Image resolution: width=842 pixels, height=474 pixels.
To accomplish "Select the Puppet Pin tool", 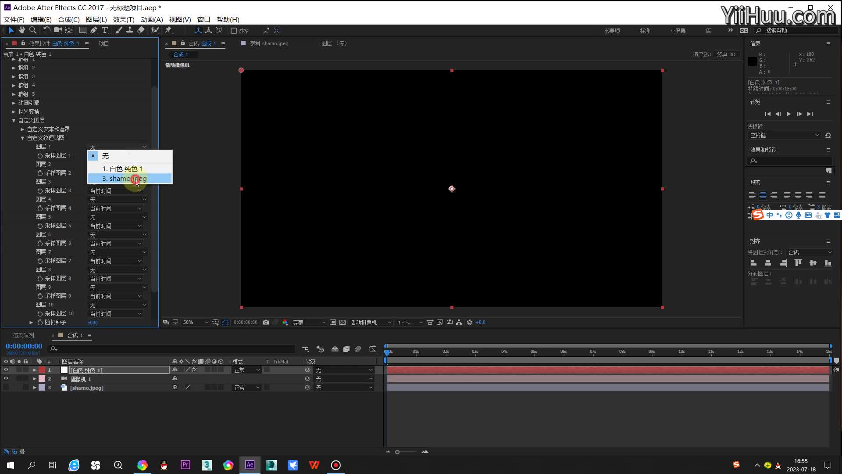I will point(168,30).
